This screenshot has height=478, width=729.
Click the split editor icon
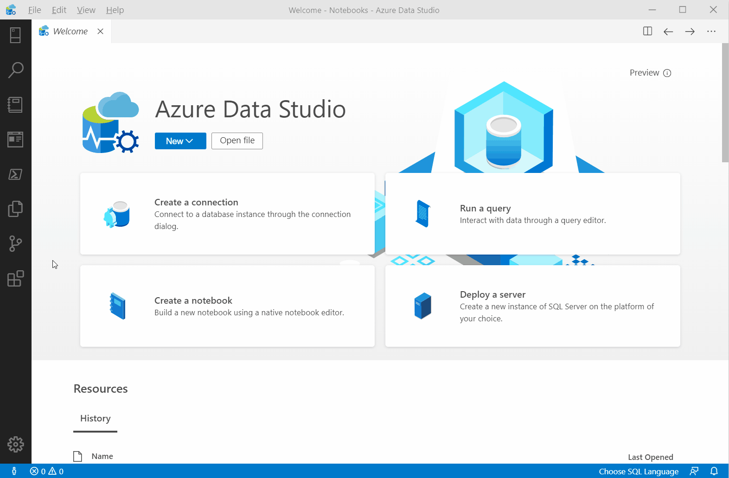[647, 31]
